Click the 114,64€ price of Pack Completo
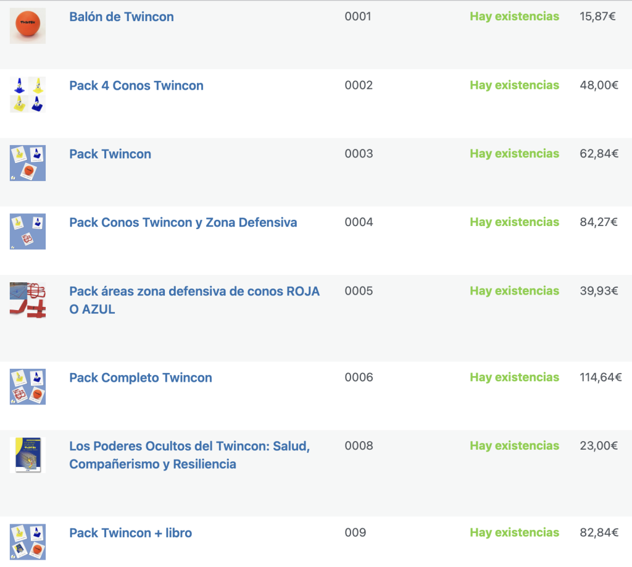632x567 pixels. tap(601, 377)
